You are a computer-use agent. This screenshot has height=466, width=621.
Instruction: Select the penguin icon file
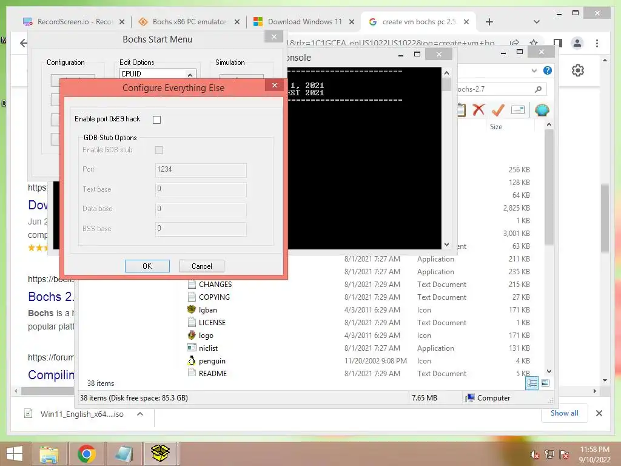click(212, 361)
